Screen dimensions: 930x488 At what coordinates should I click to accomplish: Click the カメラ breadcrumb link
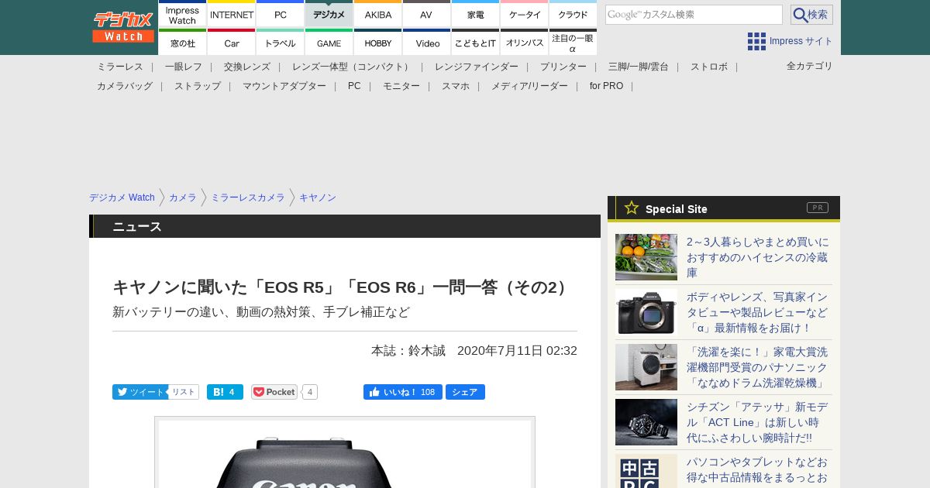pos(183,198)
